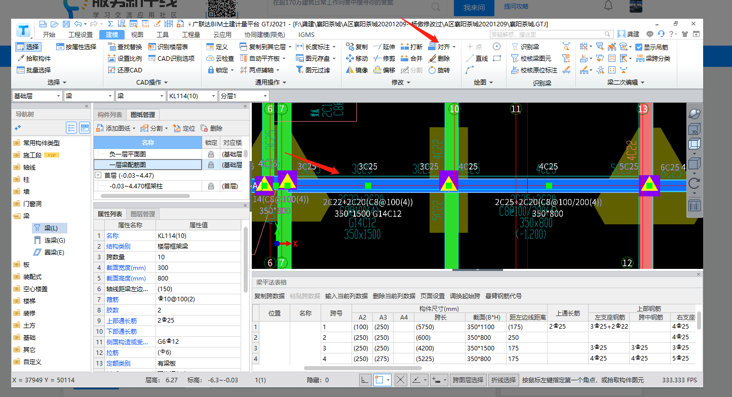The image size is (732, 397).
Task: Open the 分层1 layer dropdown
Action: 244,96
